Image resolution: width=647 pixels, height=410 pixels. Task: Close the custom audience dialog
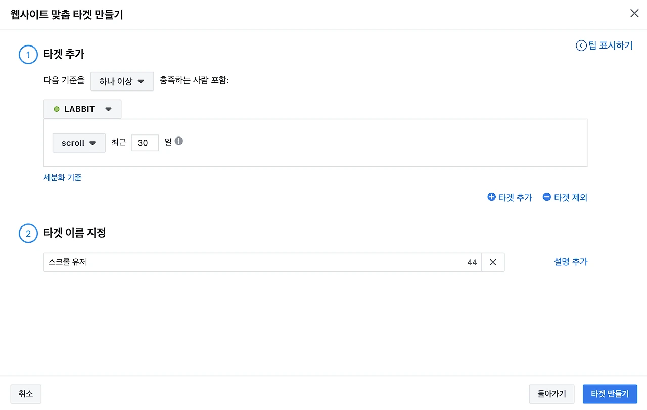(634, 14)
